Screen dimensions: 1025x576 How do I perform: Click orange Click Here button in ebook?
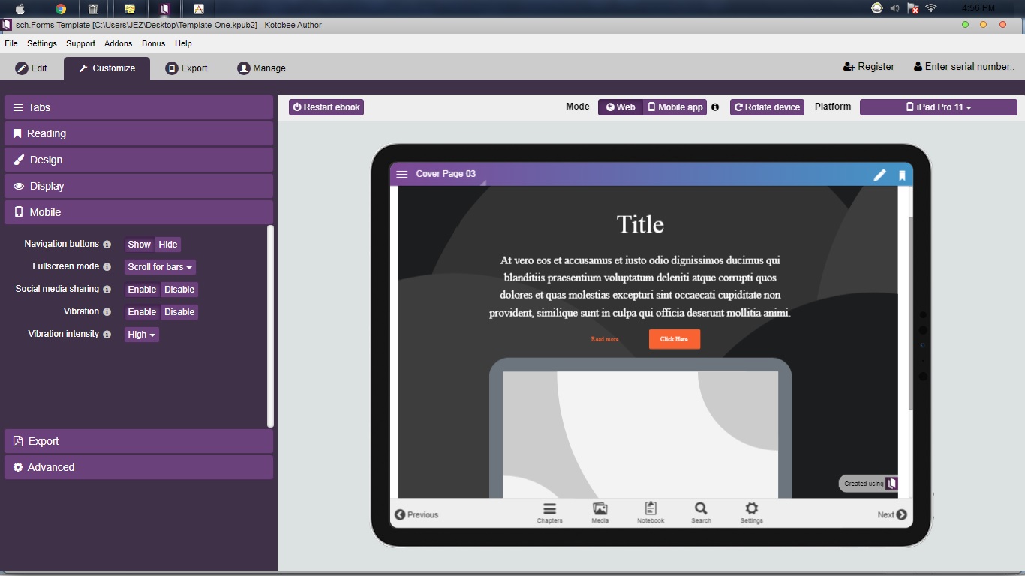[675, 339]
